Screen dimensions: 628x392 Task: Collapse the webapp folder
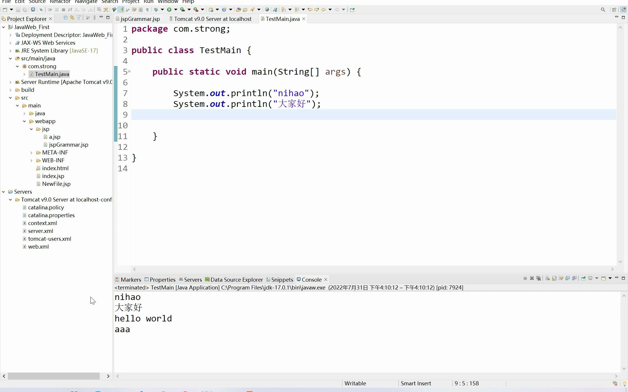(x=24, y=121)
